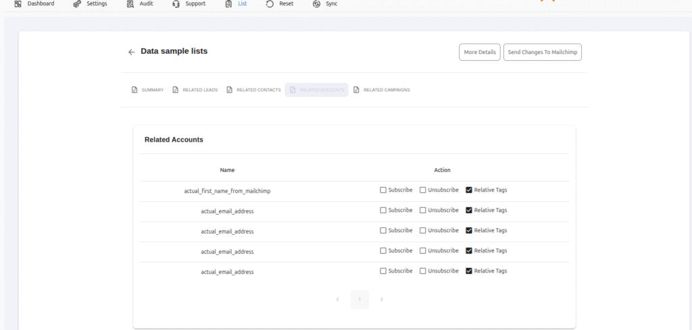
Task: Click the Data sample lists title
Action: click(174, 51)
